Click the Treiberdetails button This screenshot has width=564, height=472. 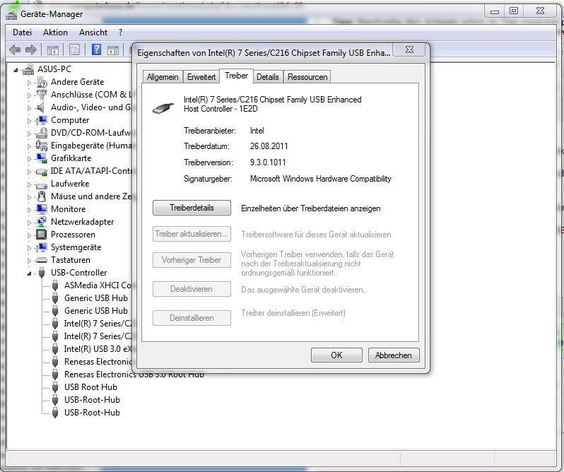pos(192,208)
